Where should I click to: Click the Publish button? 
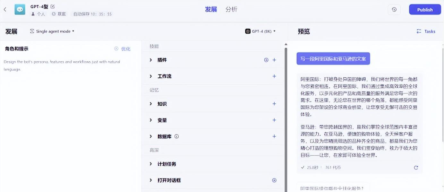(425, 10)
